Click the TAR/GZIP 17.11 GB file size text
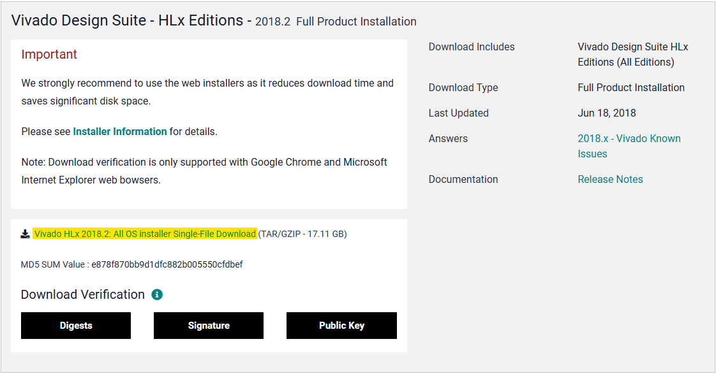Screen dimensions: 716x374 tap(302, 234)
